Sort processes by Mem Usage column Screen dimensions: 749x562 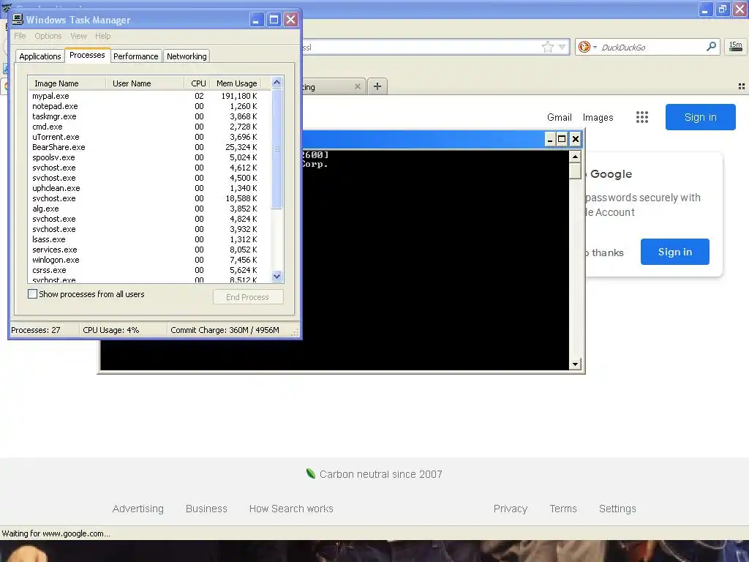(236, 83)
